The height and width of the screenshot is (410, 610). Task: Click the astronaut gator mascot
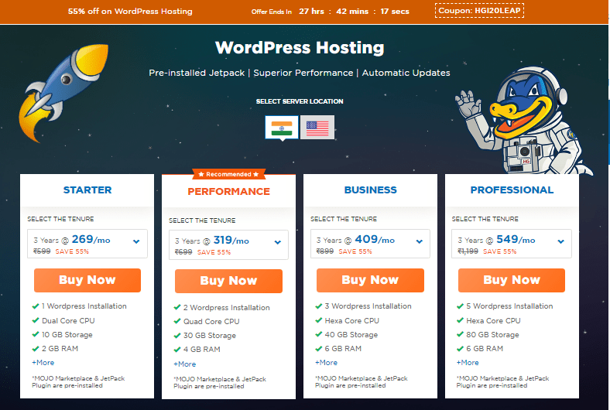pyautogui.click(x=523, y=121)
